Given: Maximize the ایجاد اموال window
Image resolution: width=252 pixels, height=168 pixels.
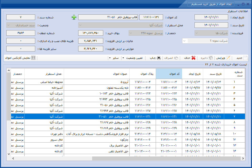Looking at the screenshot, I should [x=243, y=4].
